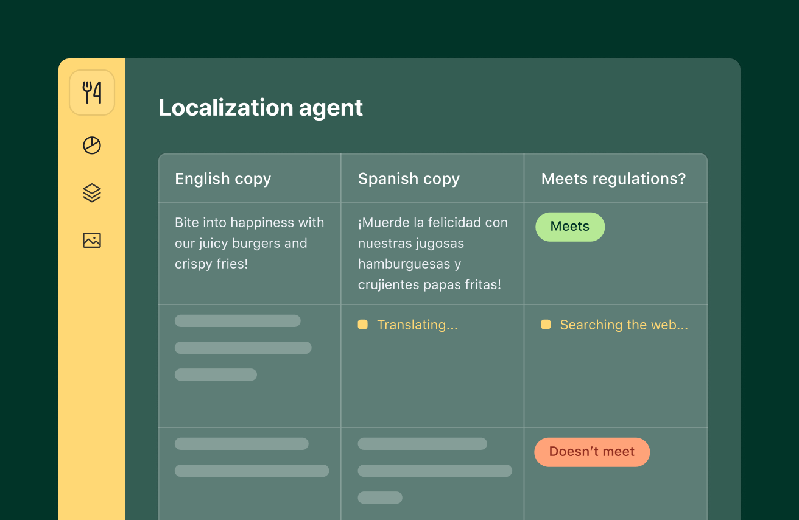This screenshot has height=520, width=799.
Task: Click the Spanish placeholder text in bottom row
Action: (435, 470)
